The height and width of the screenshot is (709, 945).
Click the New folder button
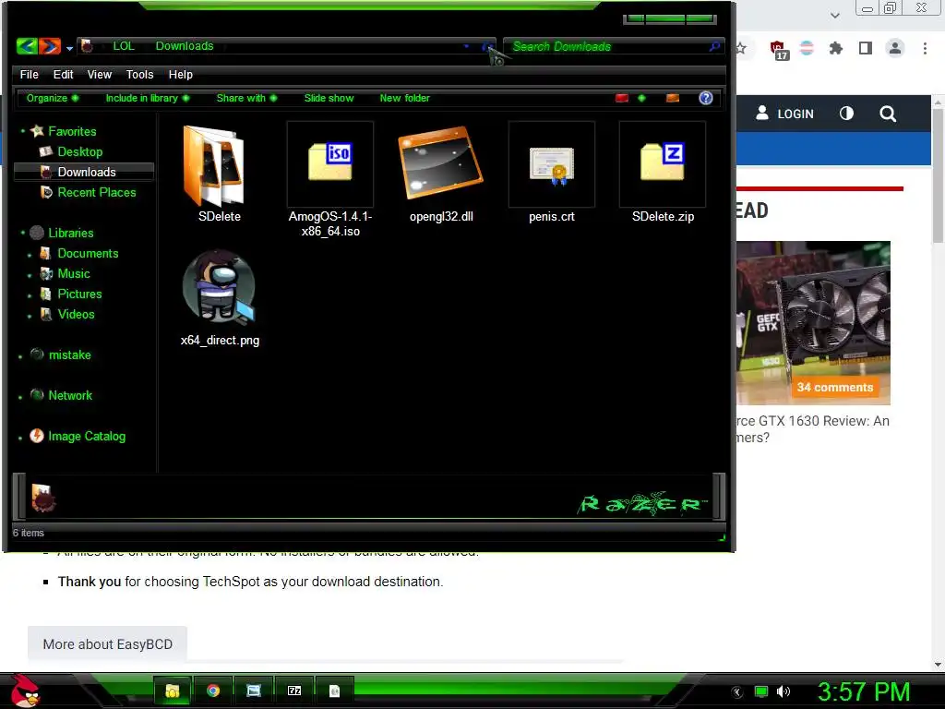coord(404,98)
